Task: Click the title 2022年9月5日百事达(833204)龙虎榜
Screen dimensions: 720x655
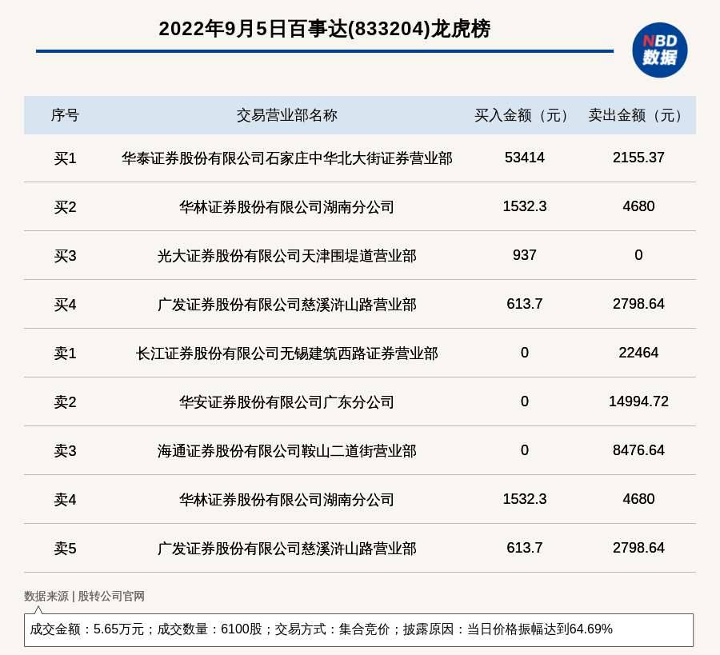Action: coord(325,29)
